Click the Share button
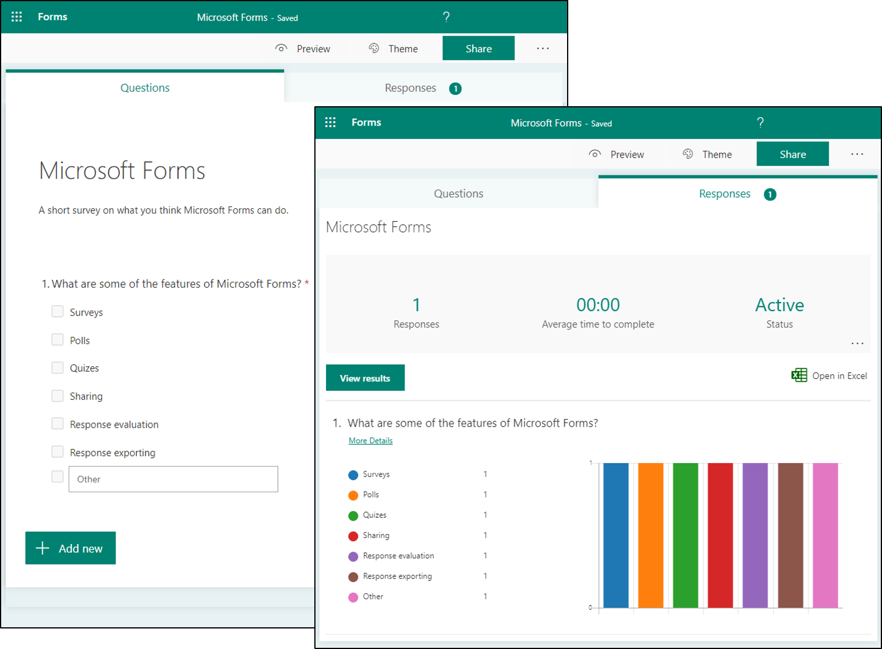Image resolution: width=882 pixels, height=649 pixels. (x=792, y=154)
